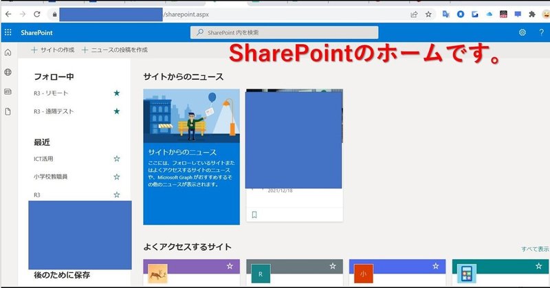The height and width of the screenshot is (288, 550).
Task: Open the Google Translate extension icon
Action: (445, 14)
